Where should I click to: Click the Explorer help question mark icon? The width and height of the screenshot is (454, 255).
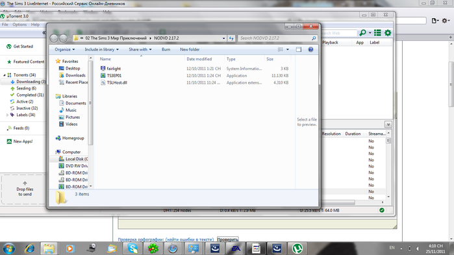pyautogui.click(x=310, y=49)
